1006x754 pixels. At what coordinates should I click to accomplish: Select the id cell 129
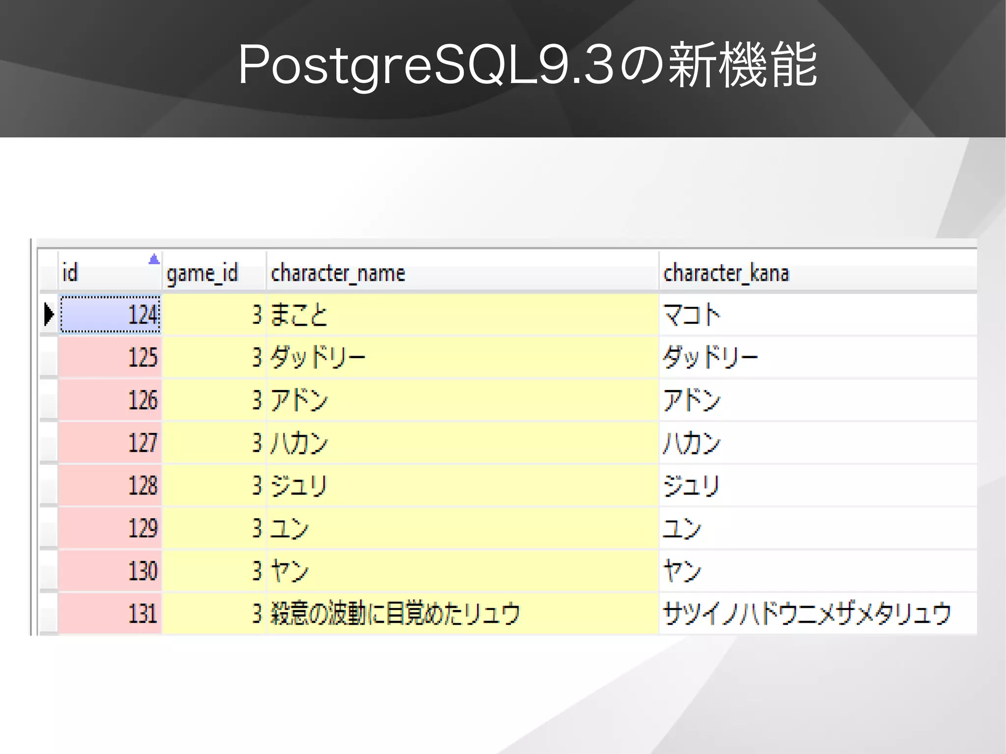point(110,528)
